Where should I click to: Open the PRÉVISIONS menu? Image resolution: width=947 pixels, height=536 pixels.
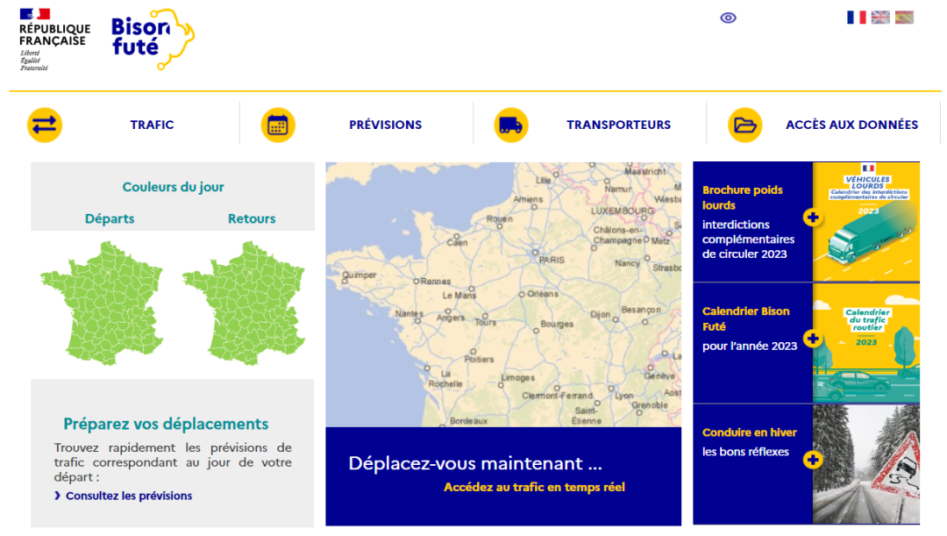click(x=385, y=125)
